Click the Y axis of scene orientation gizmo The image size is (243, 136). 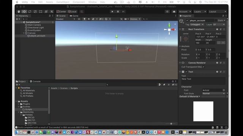click(169, 25)
